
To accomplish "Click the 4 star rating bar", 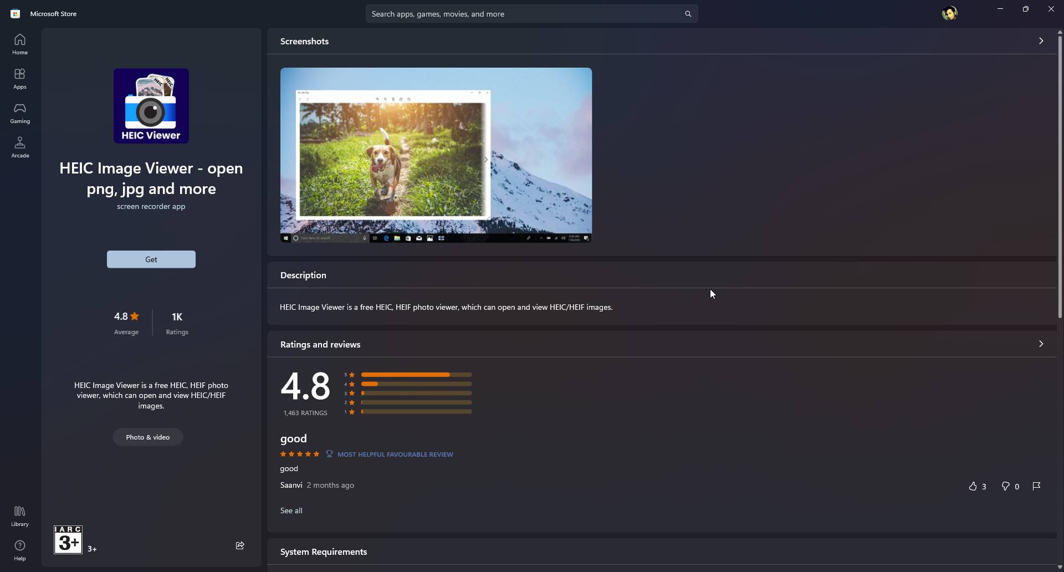I will click(417, 384).
